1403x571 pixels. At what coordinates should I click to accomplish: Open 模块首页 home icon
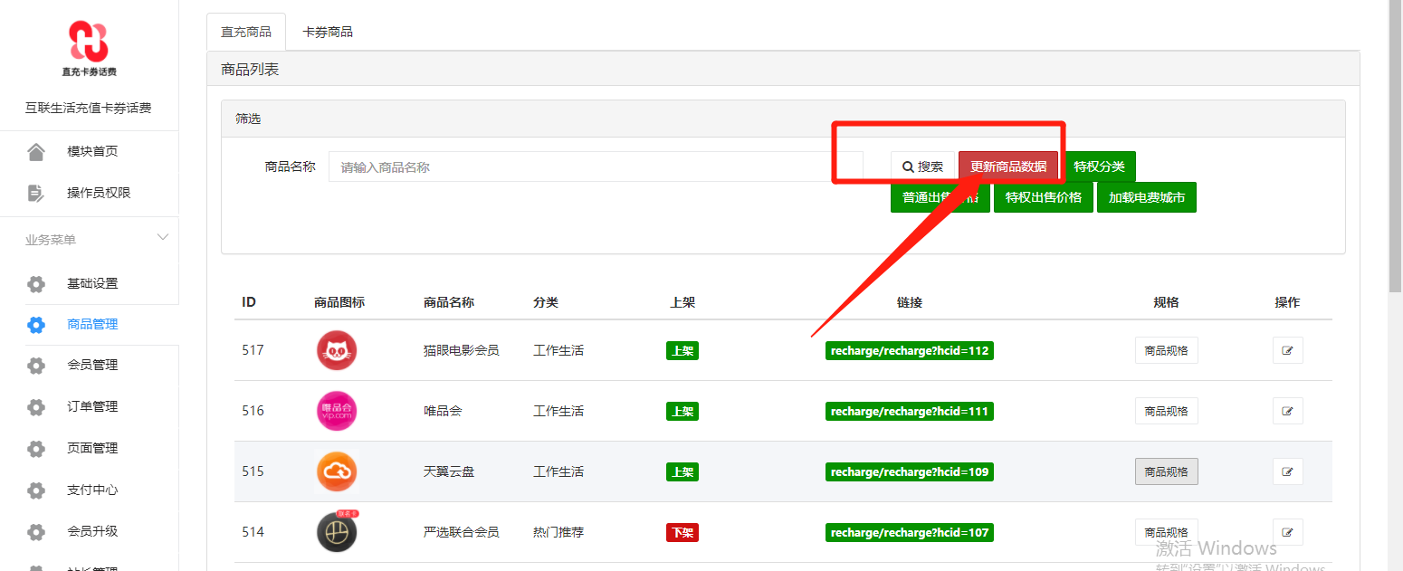click(36, 151)
